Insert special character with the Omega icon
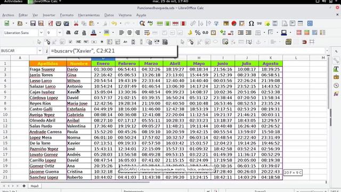 point(251,23)
